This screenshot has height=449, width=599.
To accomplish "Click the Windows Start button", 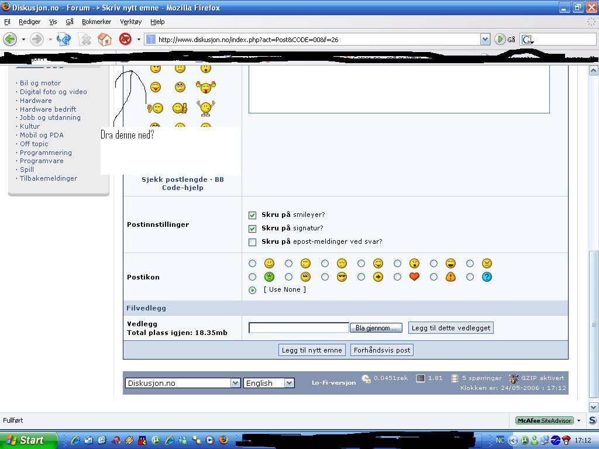I will tap(29, 440).
